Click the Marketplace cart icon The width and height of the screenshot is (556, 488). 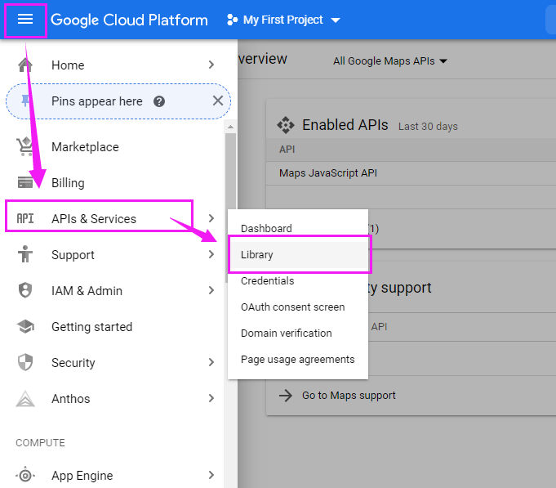(25, 146)
